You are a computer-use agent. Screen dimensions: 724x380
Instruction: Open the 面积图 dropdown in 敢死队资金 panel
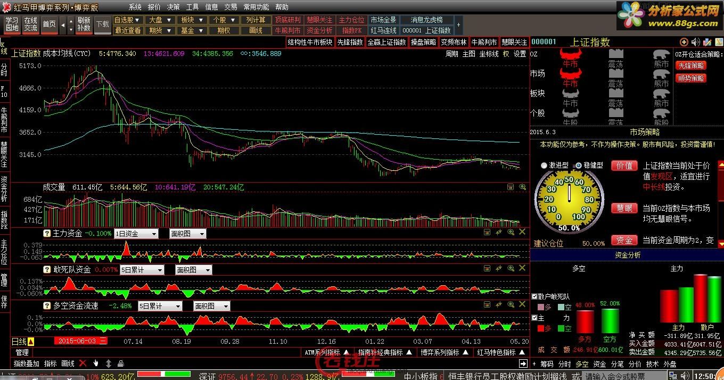pyautogui.click(x=193, y=270)
